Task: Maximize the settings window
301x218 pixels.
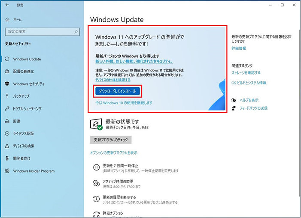Action: 282,5
